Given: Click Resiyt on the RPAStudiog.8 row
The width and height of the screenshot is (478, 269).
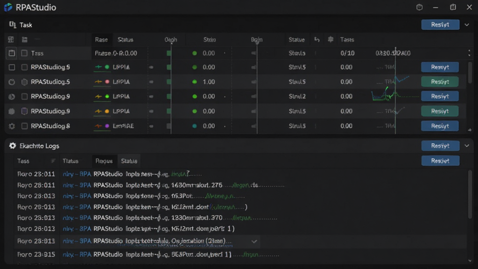Looking at the screenshot, I should [x=440, y=126].
